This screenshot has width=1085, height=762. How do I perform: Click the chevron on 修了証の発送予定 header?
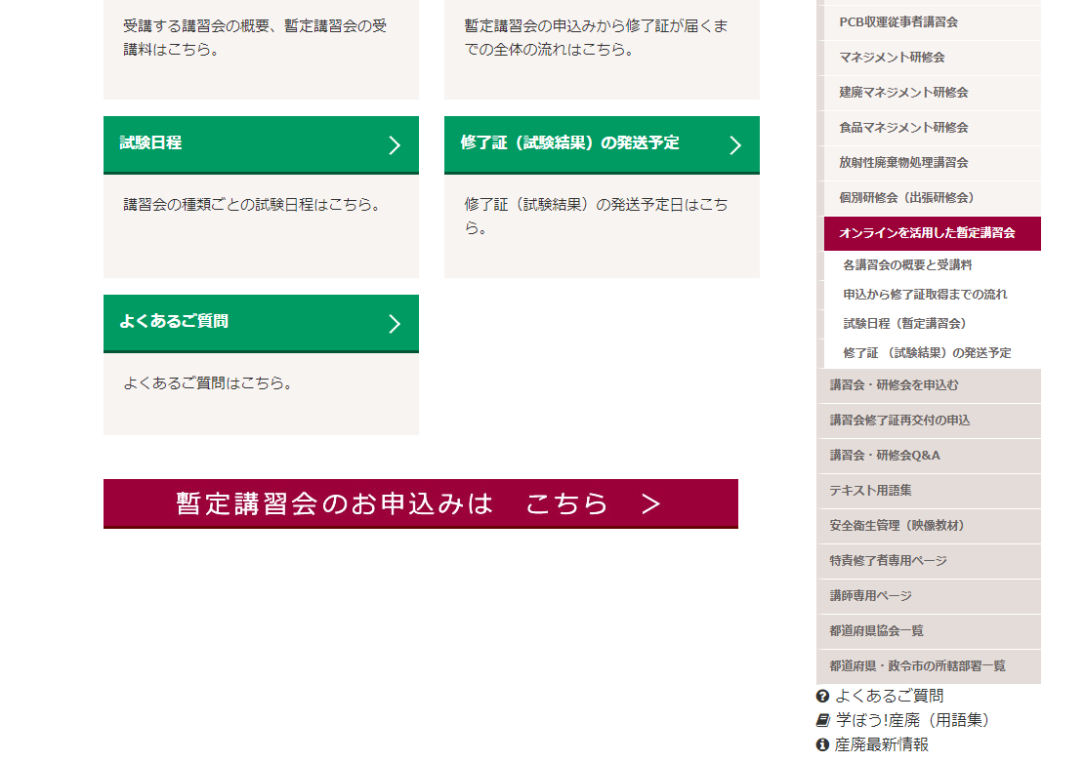[735, 145]
